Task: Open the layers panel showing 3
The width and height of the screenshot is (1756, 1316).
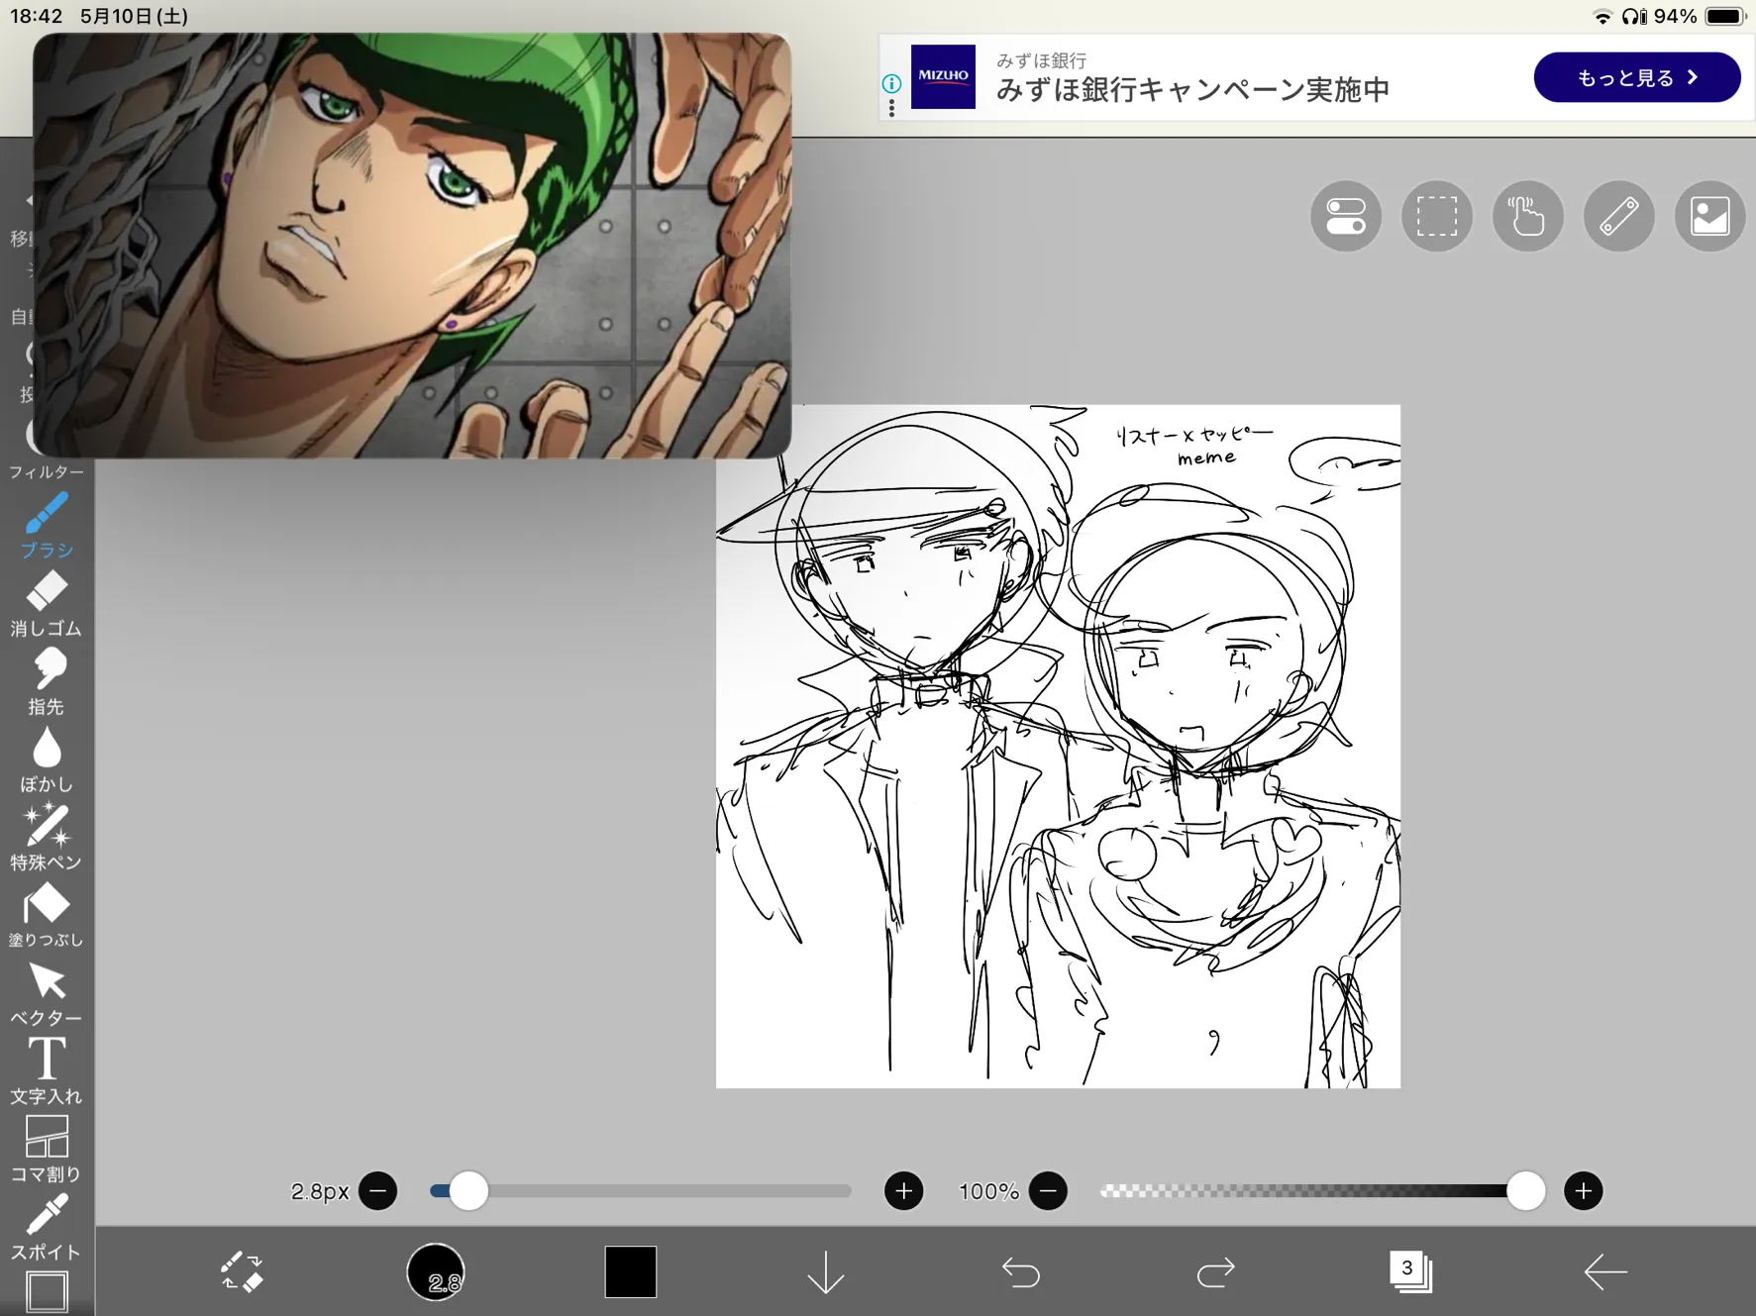Action: click(1410, 1271)
